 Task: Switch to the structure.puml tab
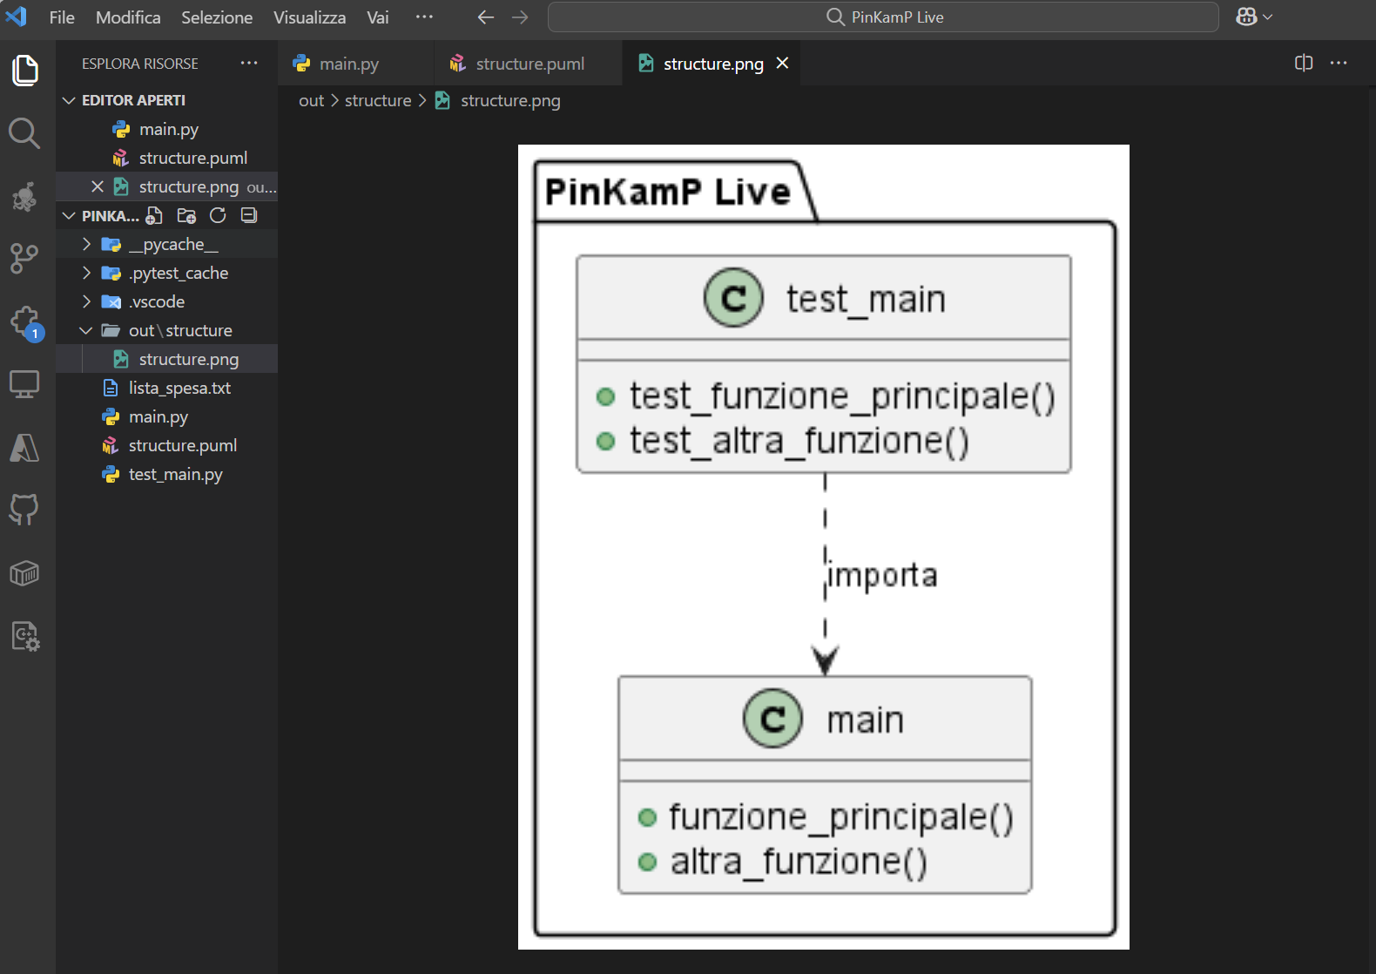point(518,64)
